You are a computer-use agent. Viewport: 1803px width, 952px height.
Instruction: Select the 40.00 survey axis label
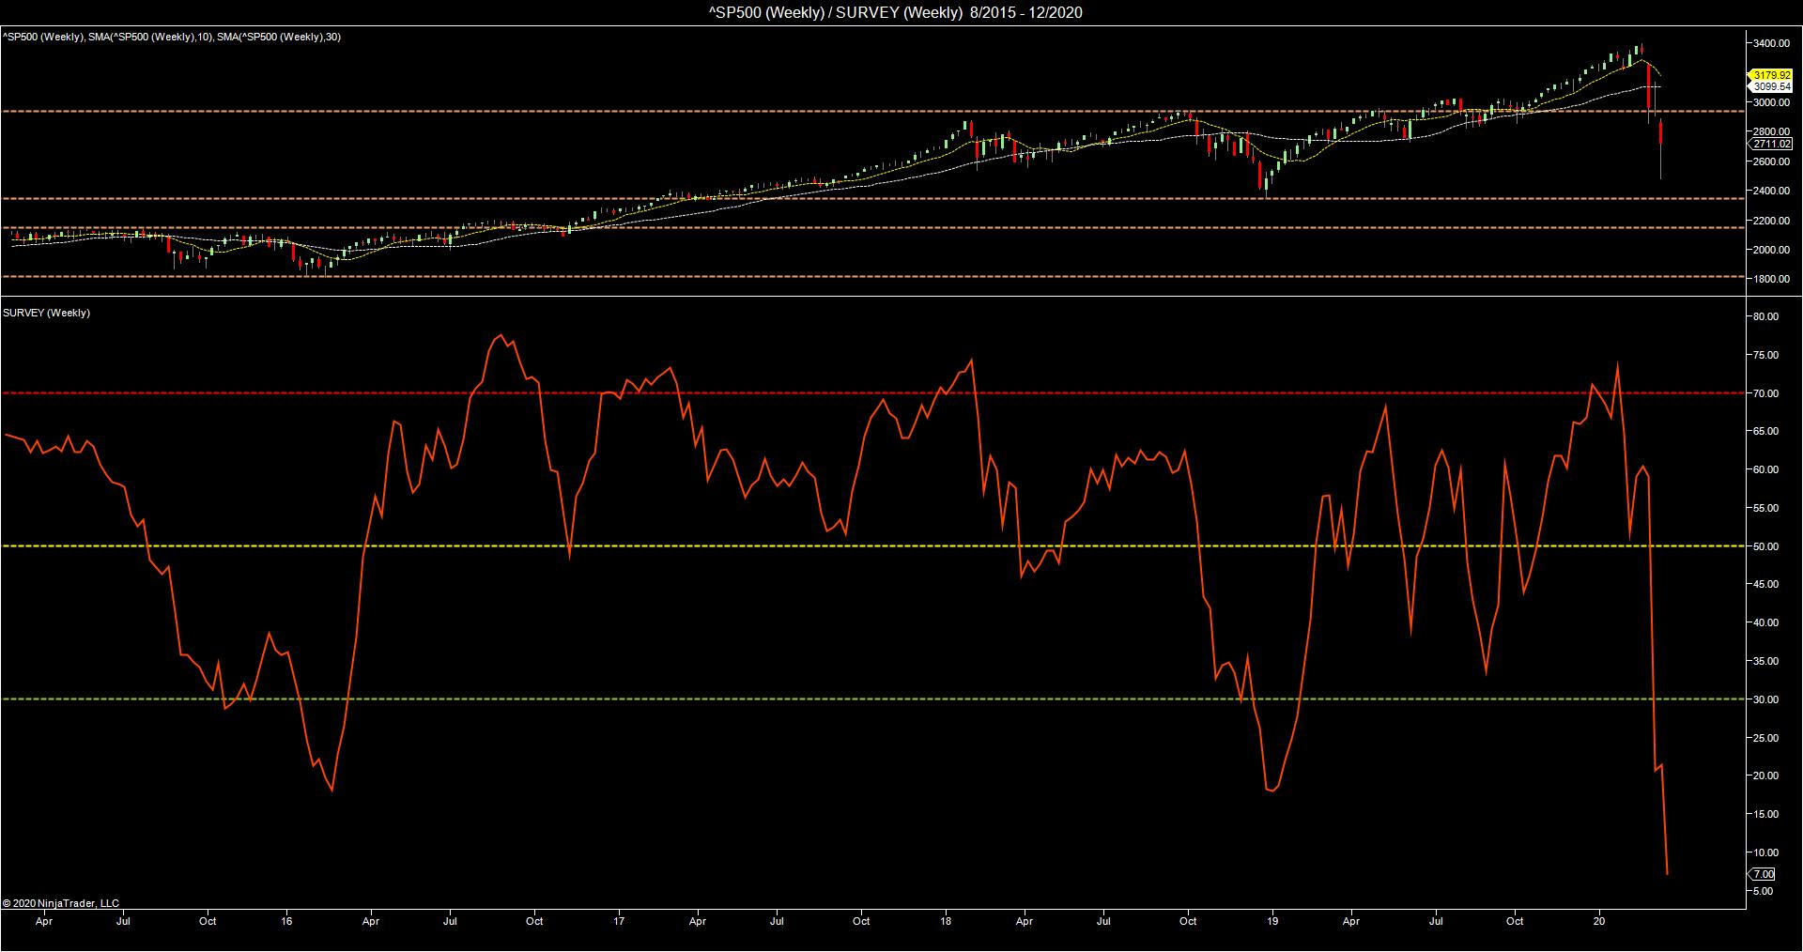1765,622
